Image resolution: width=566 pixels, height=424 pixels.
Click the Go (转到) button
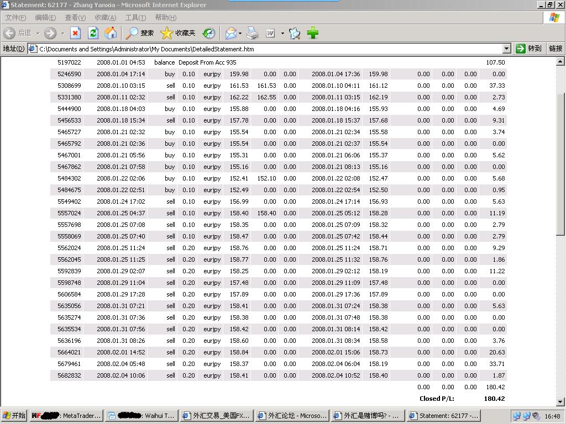tap(529, 49)
